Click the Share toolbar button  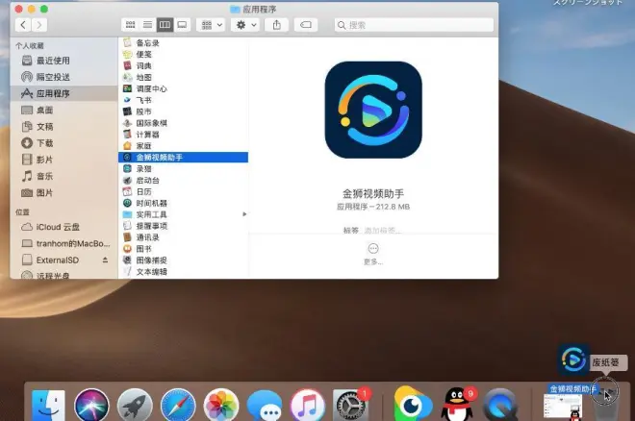click(x=276, y=25)
